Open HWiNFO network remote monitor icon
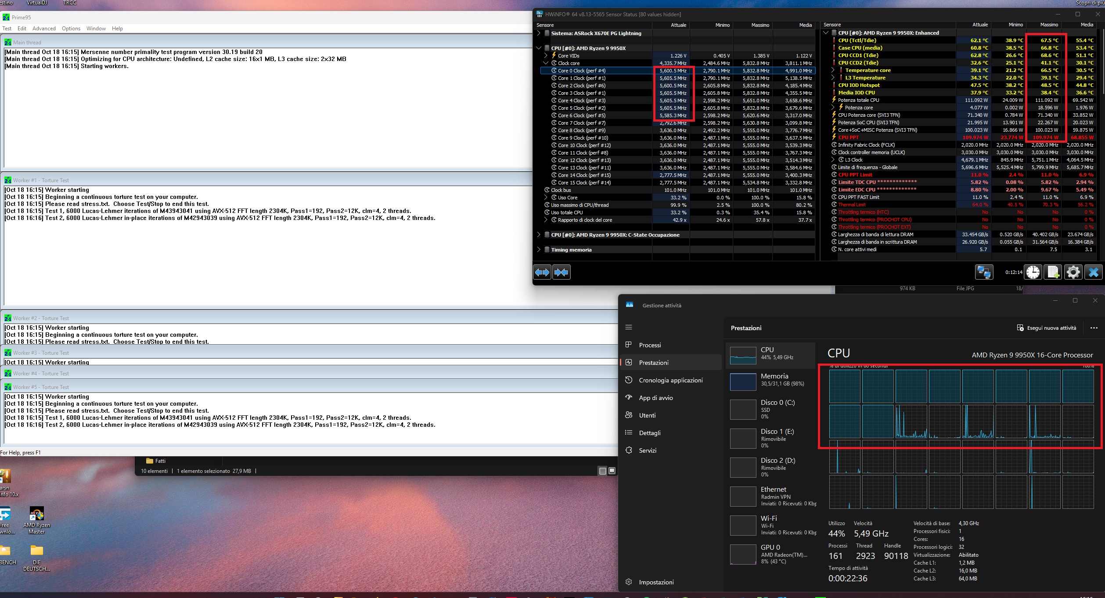Screen dimensions: 1105x598 984,272
